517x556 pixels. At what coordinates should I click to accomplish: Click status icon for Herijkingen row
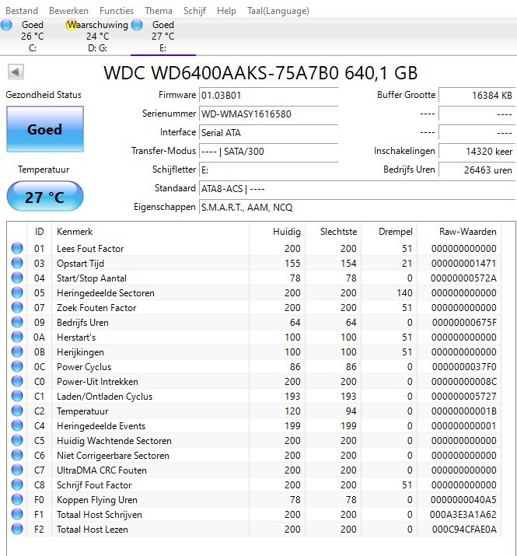tap(17, 351)
